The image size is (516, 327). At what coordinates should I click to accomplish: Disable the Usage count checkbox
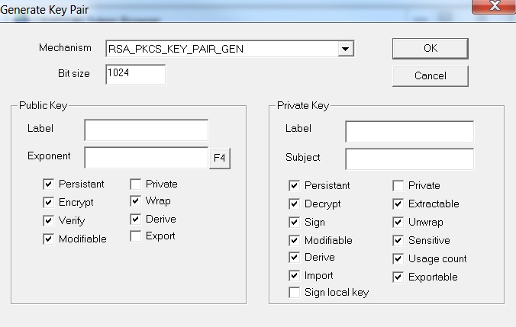point(398,258)
